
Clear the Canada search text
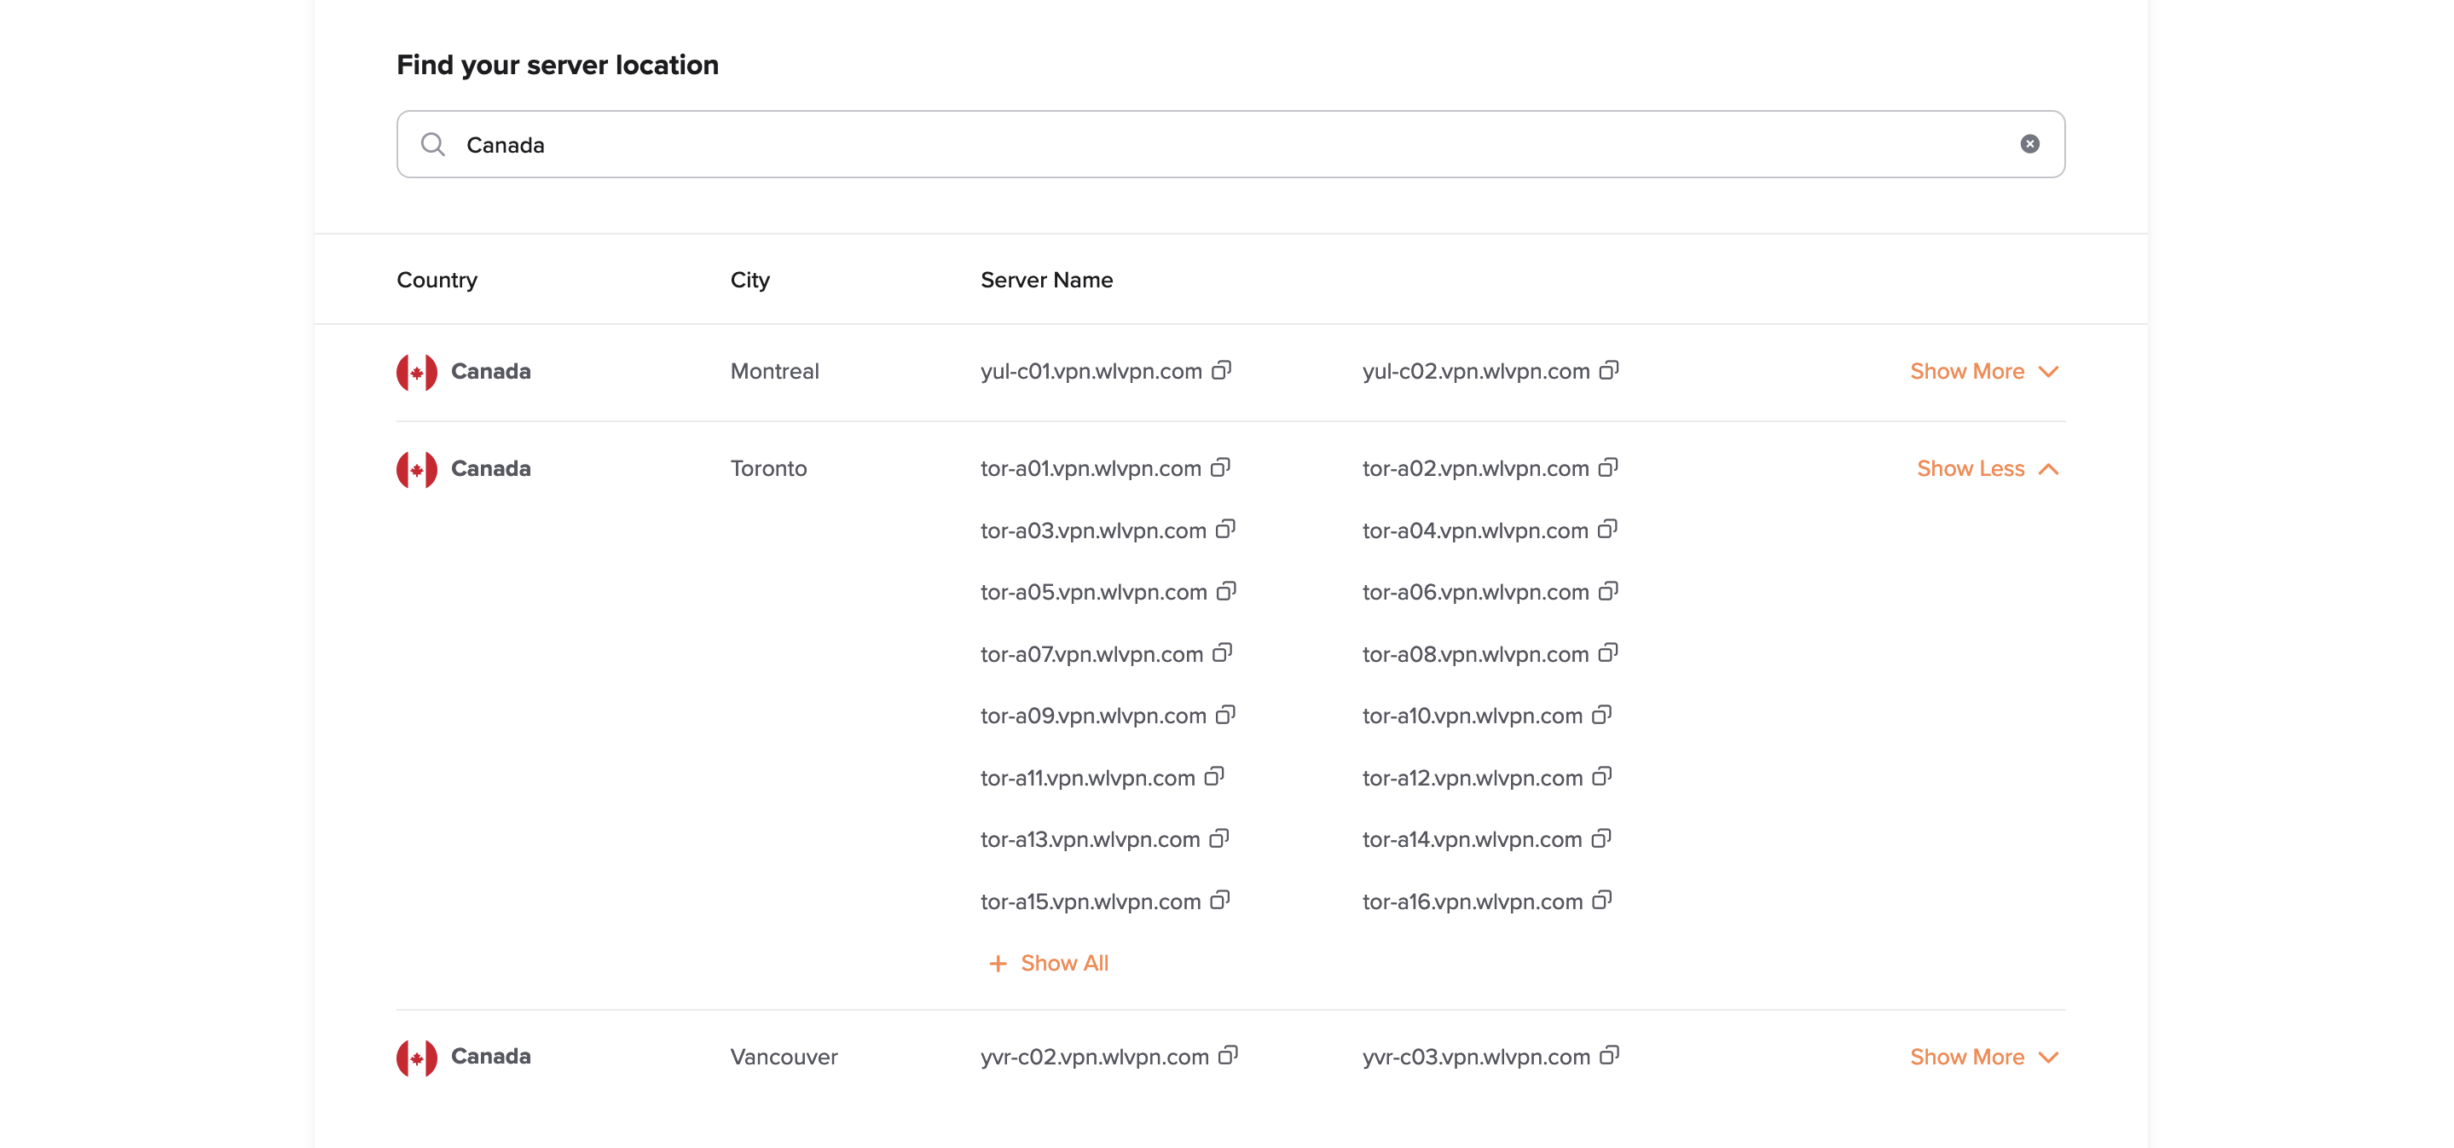pyautogui.click(x=2030, y=144)
